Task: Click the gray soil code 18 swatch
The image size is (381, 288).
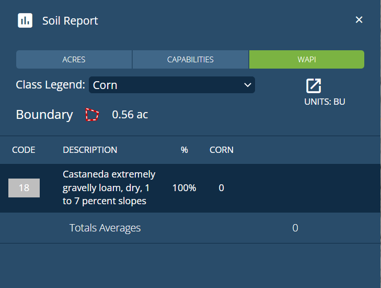Action: point(24,188)
